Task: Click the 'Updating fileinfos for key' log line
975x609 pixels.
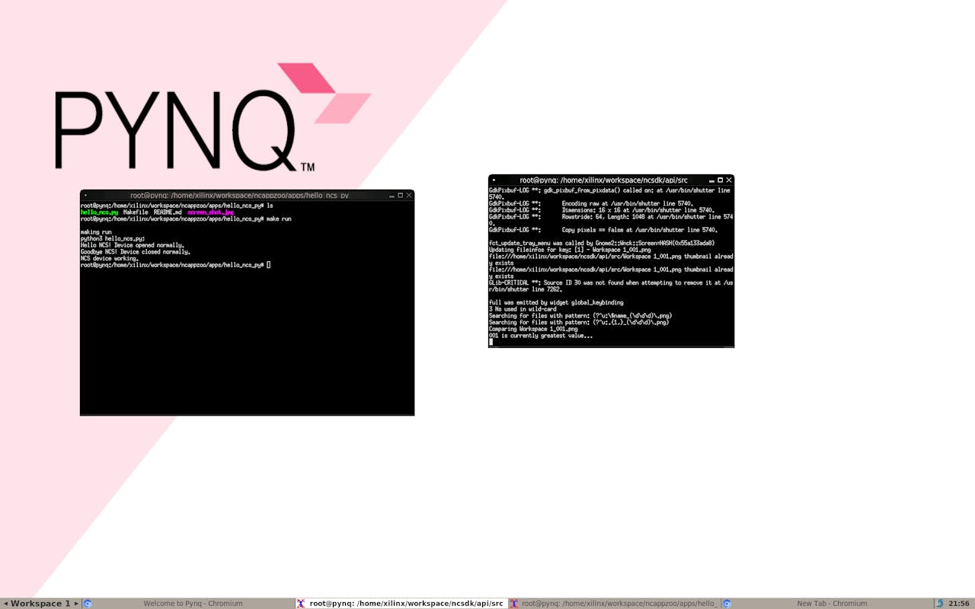Action: tap(570, 250)
